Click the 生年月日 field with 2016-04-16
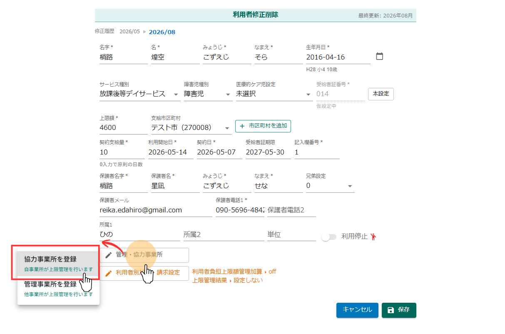Screen dimensions: 505x334 [338, 57]
